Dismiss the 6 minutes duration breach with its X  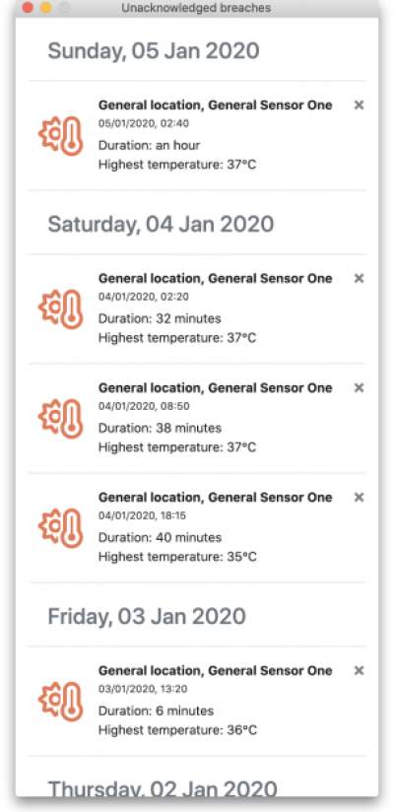tap(359, 671)
